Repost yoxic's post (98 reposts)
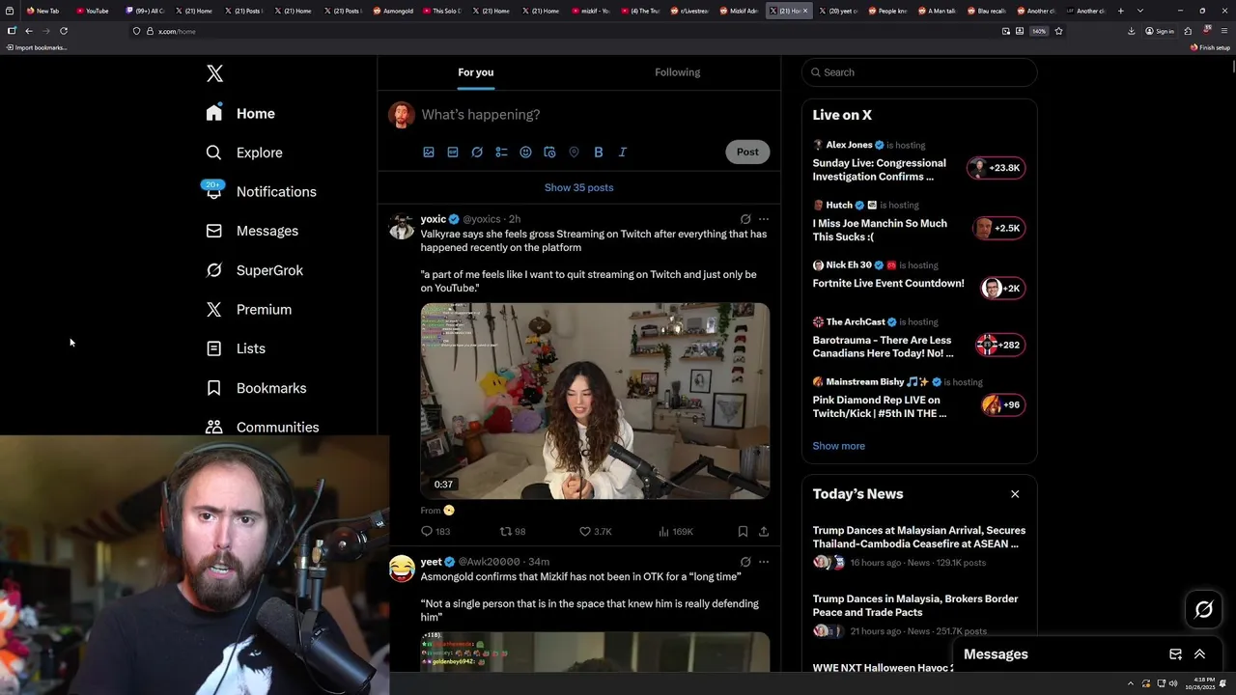Viewport: 1236px width, 695px height. pos(513,532)
